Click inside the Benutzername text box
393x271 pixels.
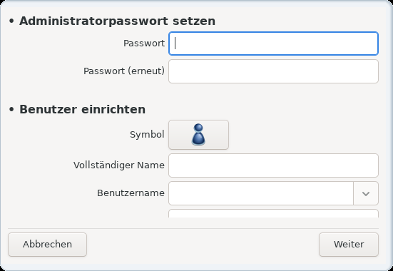pos(261,193)
